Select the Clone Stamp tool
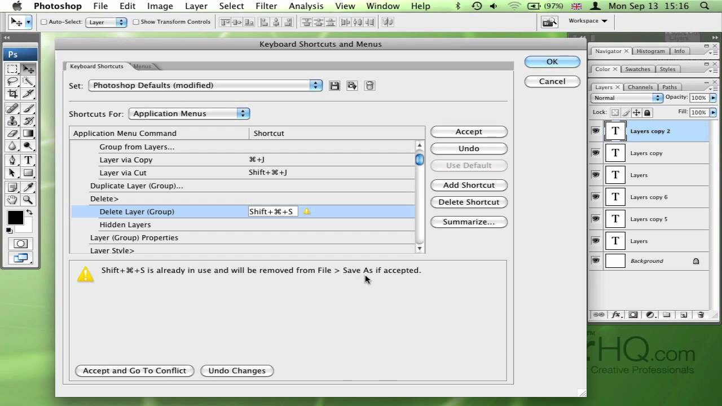 click(x=12, y=121)
